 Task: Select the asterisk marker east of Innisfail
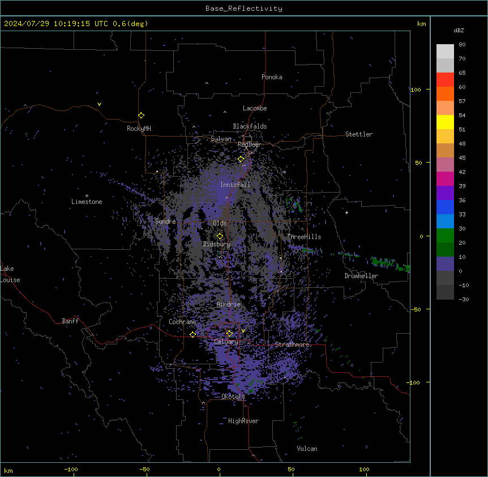(x=284, y=172)
